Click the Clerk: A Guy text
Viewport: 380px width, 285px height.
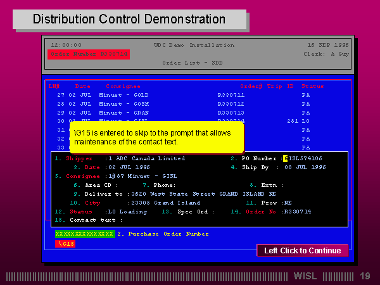coord(326,54)
